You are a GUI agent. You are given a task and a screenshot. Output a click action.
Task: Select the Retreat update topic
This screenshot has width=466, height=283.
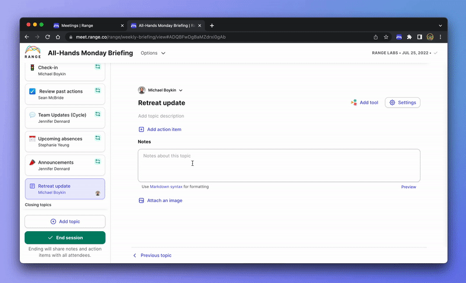(x=65, y=189)
